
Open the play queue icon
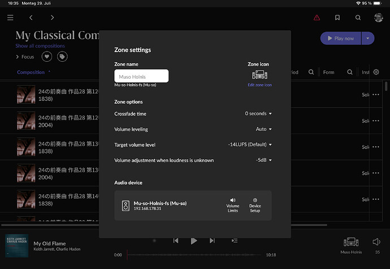click(235, 241)
